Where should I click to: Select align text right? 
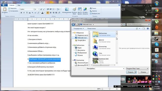pyautogui.click(x=53, y=13)
